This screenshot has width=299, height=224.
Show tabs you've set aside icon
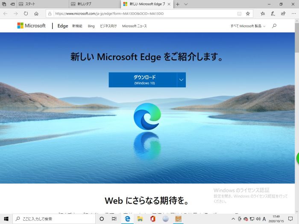click(x=4, y=4)
